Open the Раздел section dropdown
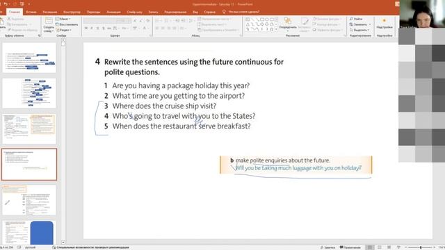445x250 pixels. [63, 30]
